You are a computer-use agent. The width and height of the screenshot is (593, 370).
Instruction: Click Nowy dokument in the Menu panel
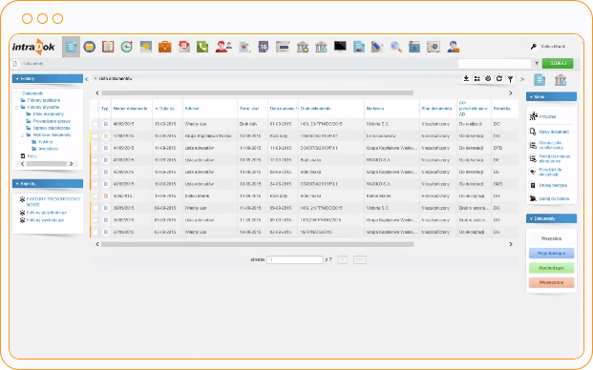tap(554, 132)
